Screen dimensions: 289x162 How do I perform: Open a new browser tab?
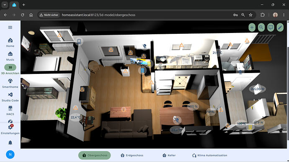tap(23, 5)
